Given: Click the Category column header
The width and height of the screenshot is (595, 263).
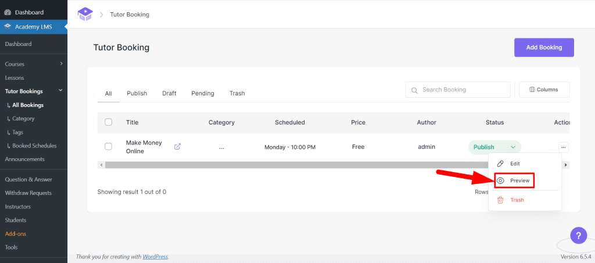Looking at the screenshot, I should [221, 122].
